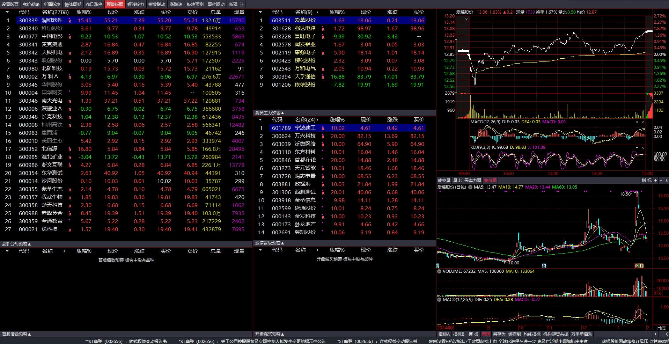Click the 财 marker on daily chart

tap(544, 266)
